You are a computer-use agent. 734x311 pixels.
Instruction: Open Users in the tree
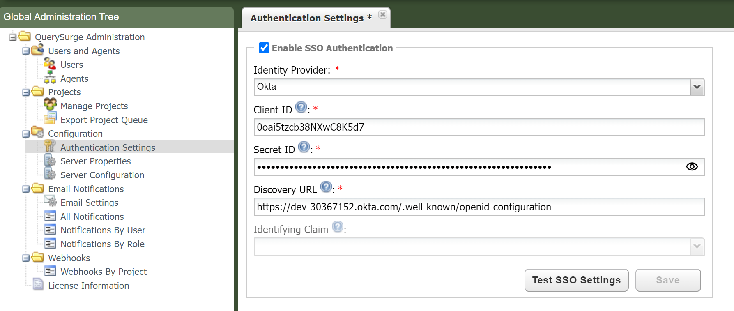coord(72,65)
